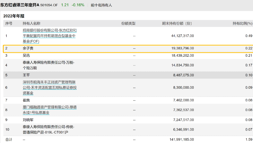
Task: Click the share amount 8,487,075.00
Action: [184, 75]
